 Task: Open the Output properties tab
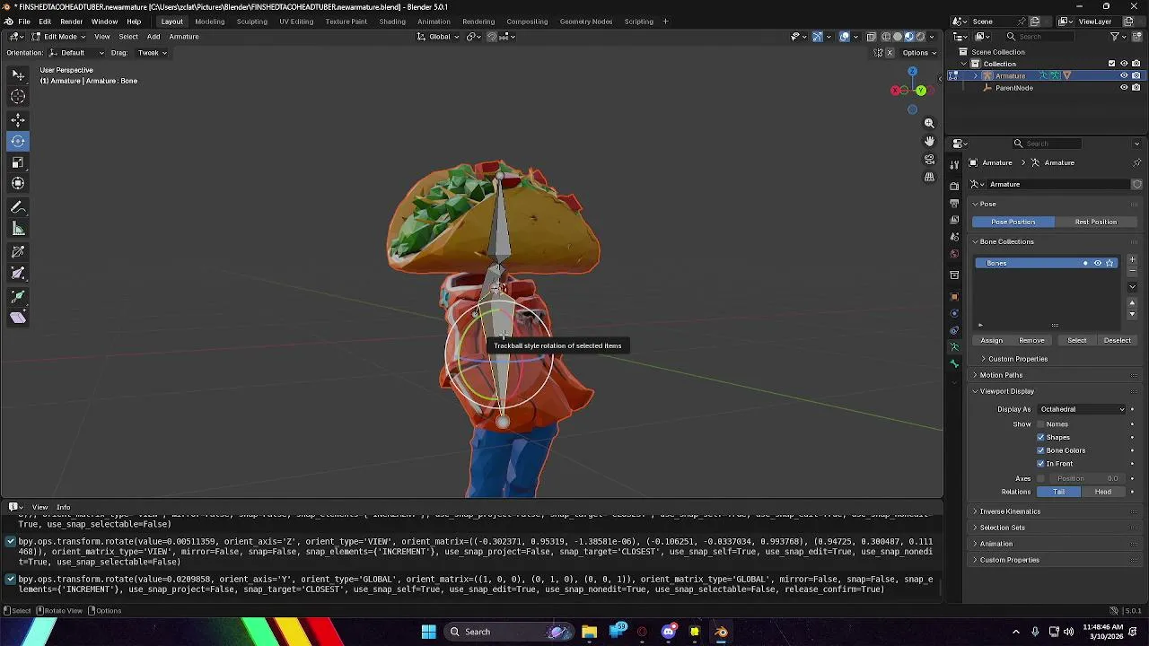(954, 204)
